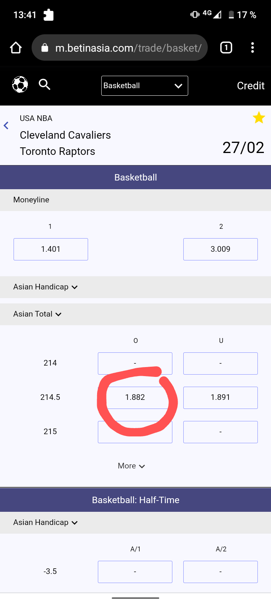This screenshot has height=603, width=271.
Task: Expand More Asian Total lines
Action: click(x=131, y=466)
